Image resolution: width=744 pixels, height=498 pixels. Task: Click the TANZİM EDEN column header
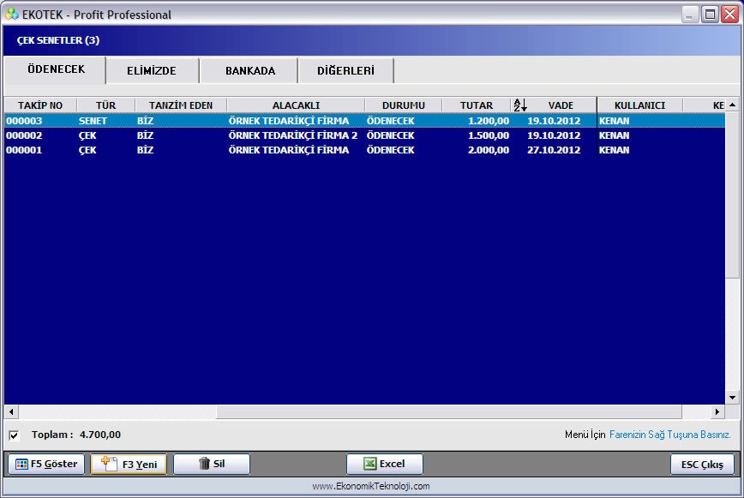point(181,105)
